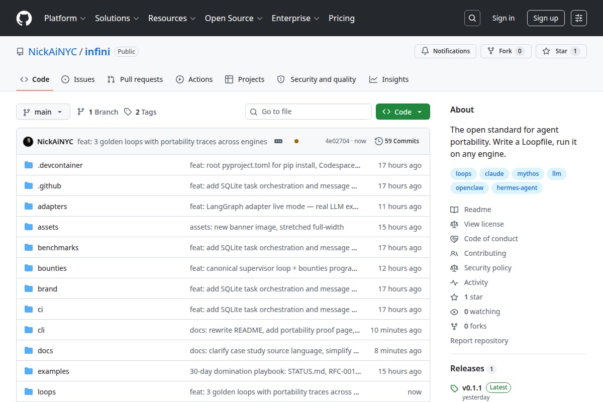This screenshot has width=603, height=402.
Task: Click in the Go to file field
Action: click(x=309, y=112)
